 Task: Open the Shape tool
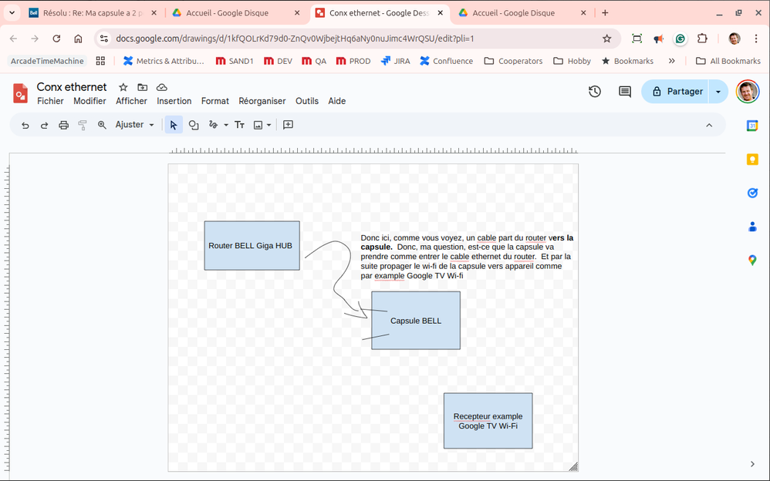(x=194, y=124)
